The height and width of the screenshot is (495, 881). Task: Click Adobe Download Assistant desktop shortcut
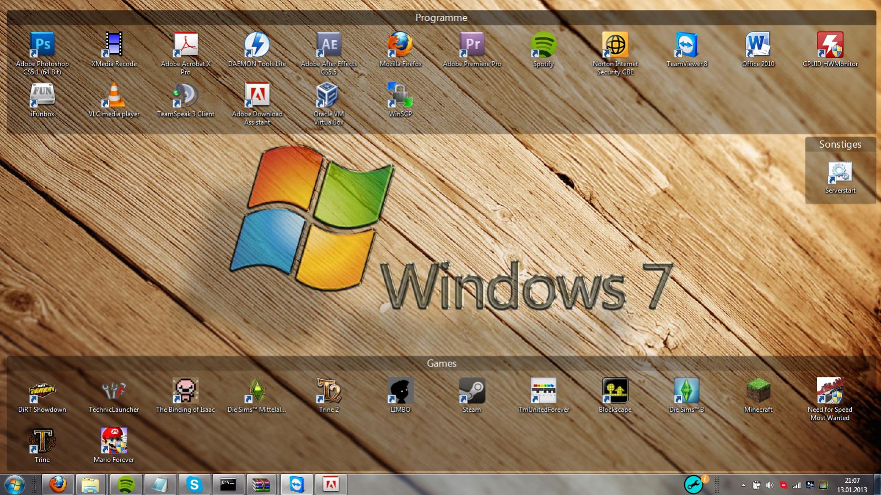[x=257, y=104]
